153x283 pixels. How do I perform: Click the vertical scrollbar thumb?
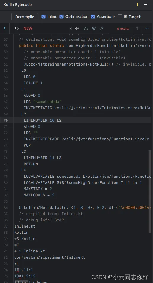click(150, 191)
